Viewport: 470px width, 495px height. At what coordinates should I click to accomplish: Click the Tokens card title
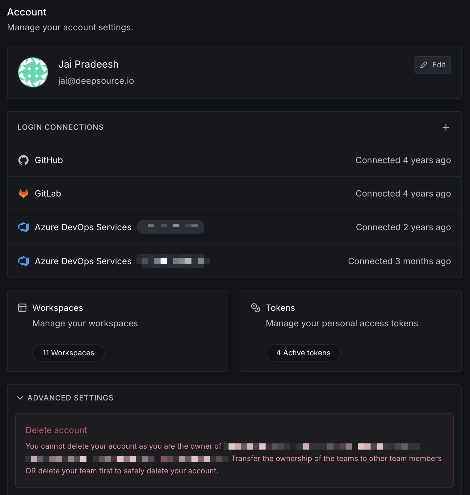coord(280,308)
